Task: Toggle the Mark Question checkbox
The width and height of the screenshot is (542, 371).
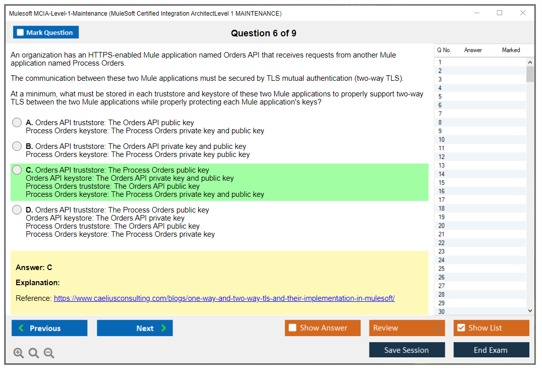Action: (21, 33)
